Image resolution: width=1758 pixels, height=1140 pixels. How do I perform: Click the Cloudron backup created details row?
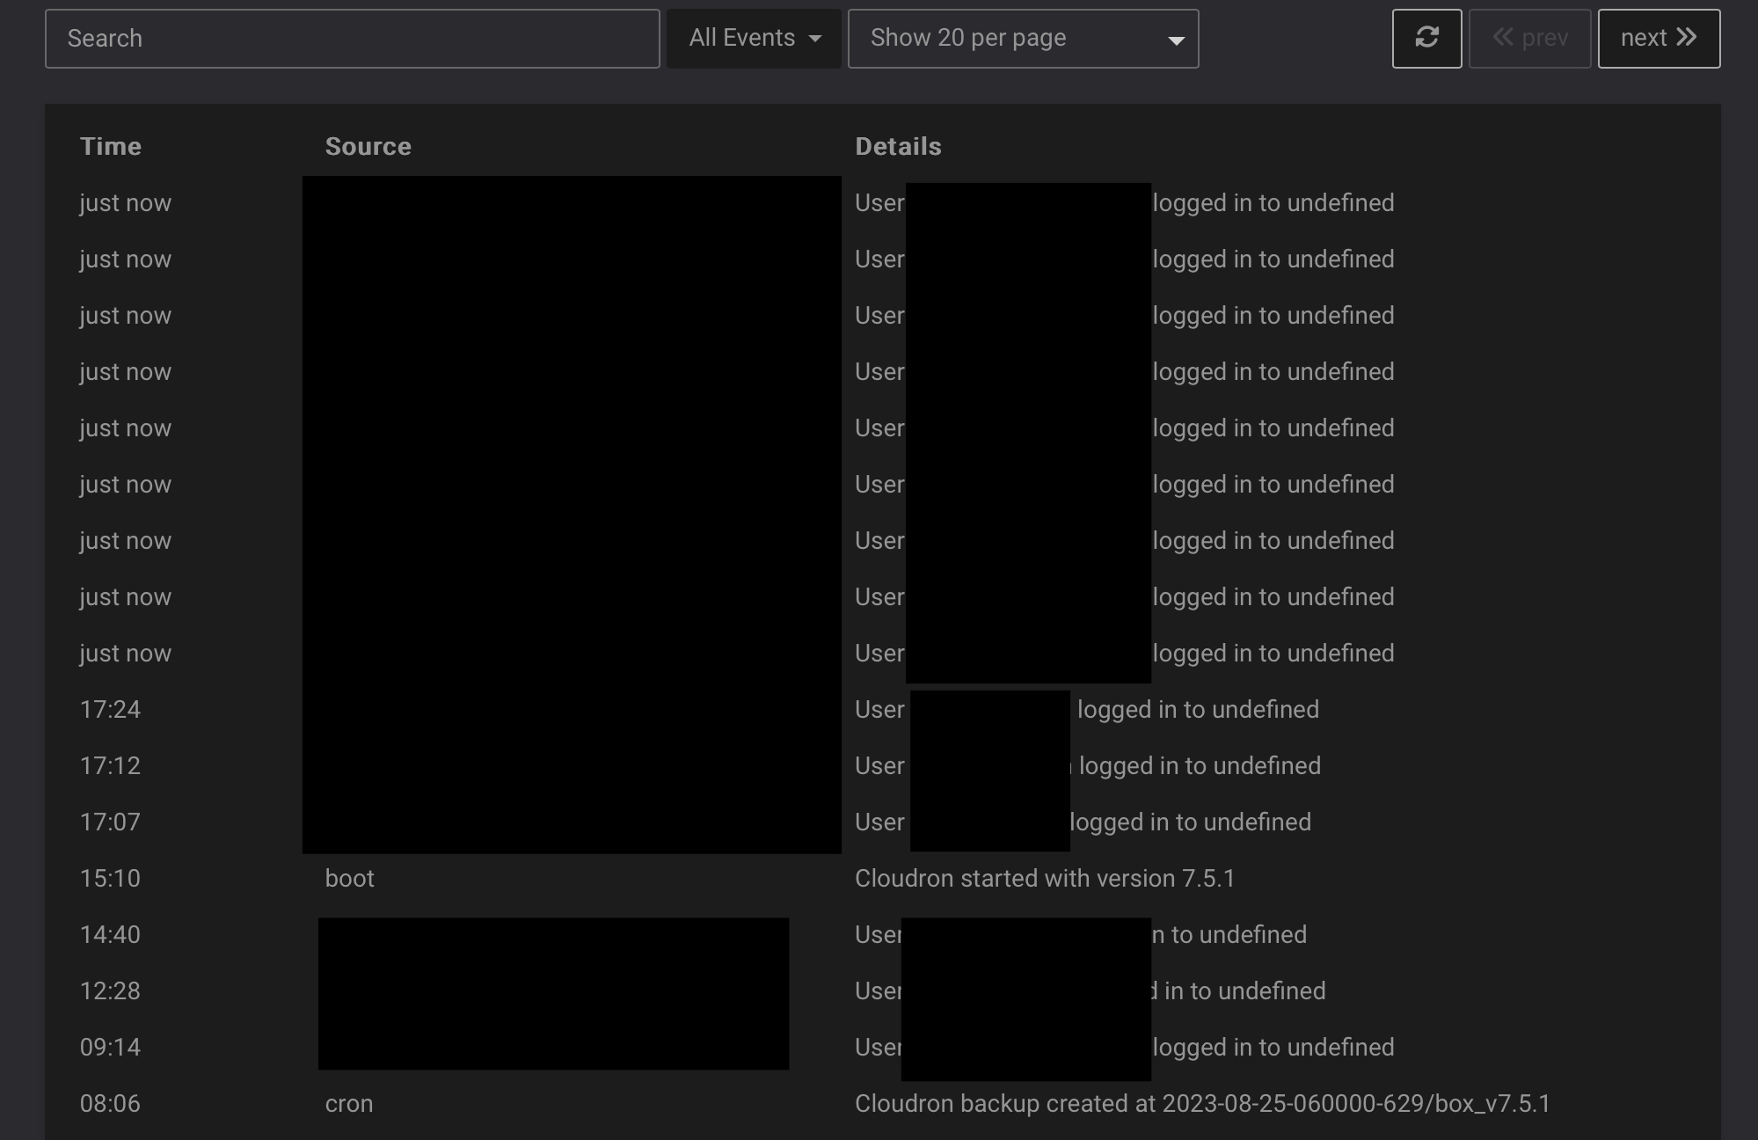[x=1202, y=1103]
